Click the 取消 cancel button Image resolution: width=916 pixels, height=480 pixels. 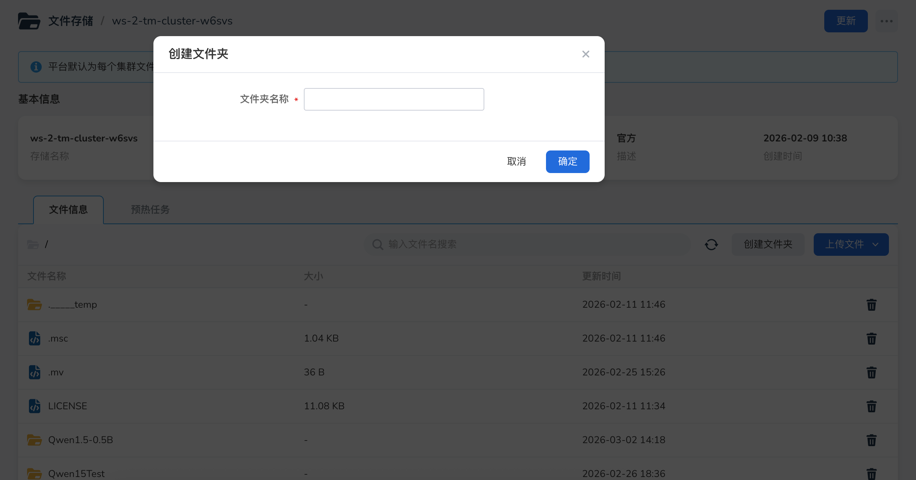516,162
